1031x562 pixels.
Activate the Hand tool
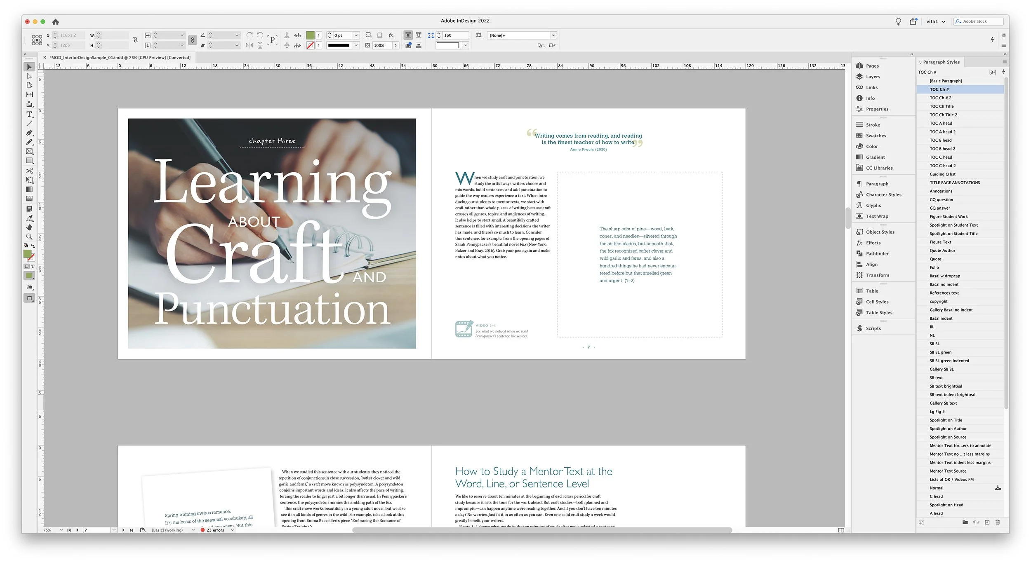(29, 227)
